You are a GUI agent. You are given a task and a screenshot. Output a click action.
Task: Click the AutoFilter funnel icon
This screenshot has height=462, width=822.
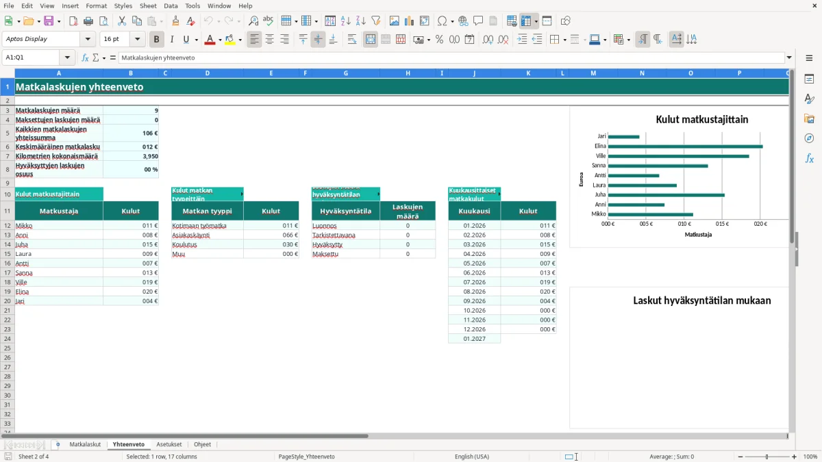(375, 21)
